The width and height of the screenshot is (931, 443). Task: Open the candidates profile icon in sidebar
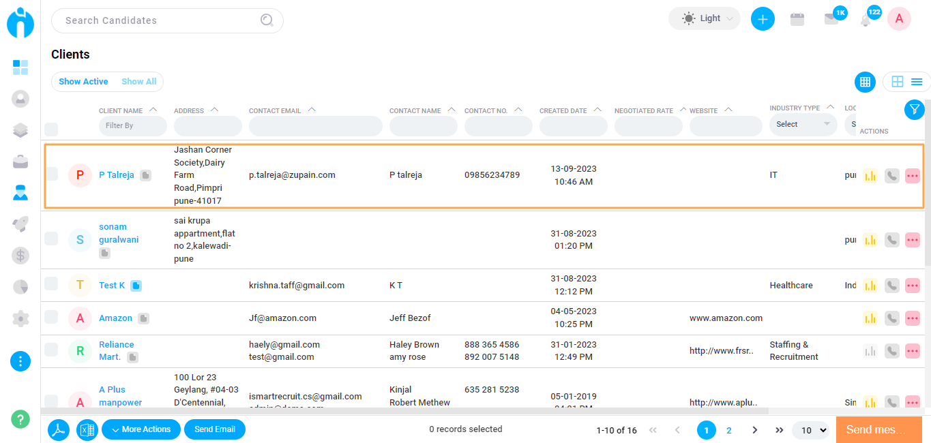point(20,99)
